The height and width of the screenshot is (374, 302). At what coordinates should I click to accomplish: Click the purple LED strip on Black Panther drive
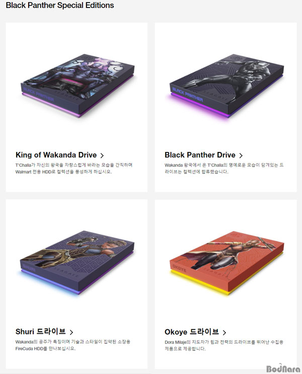200,106
